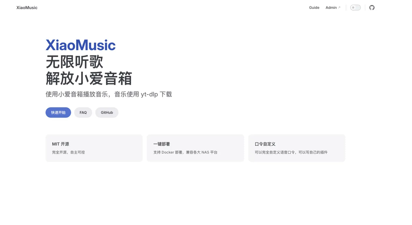Viewport: 412px width, 225px height.
Task: Open the Guide navigation item
Action: (x=314, y=8)
